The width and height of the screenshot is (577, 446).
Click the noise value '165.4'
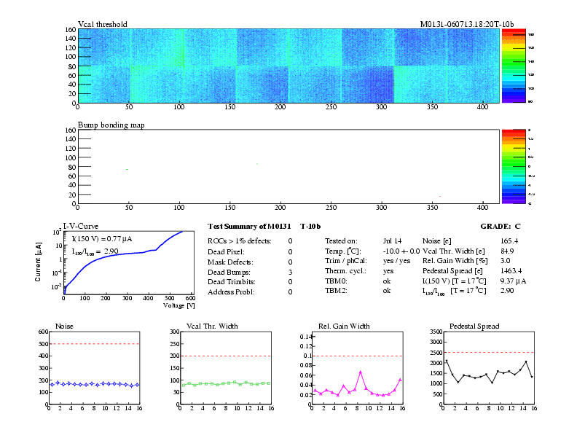(509, 241)
